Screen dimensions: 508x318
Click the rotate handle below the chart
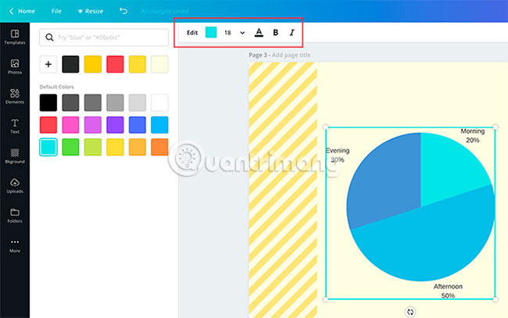[410, 312]
